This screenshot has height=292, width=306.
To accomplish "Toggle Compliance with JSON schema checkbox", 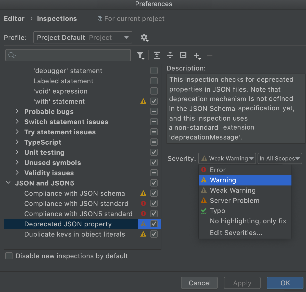I will 154,193.
